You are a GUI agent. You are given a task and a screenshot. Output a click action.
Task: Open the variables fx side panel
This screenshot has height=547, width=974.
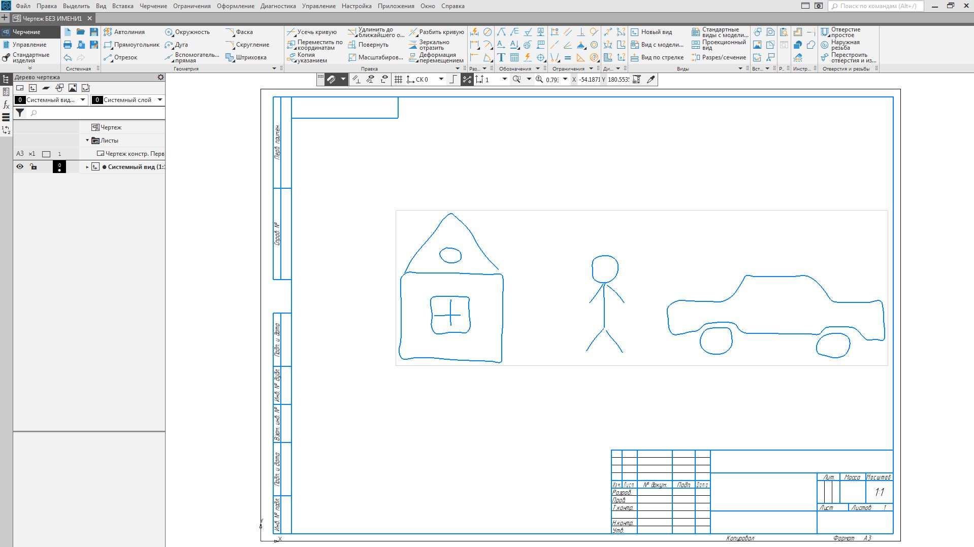click(x=6, y=105)
